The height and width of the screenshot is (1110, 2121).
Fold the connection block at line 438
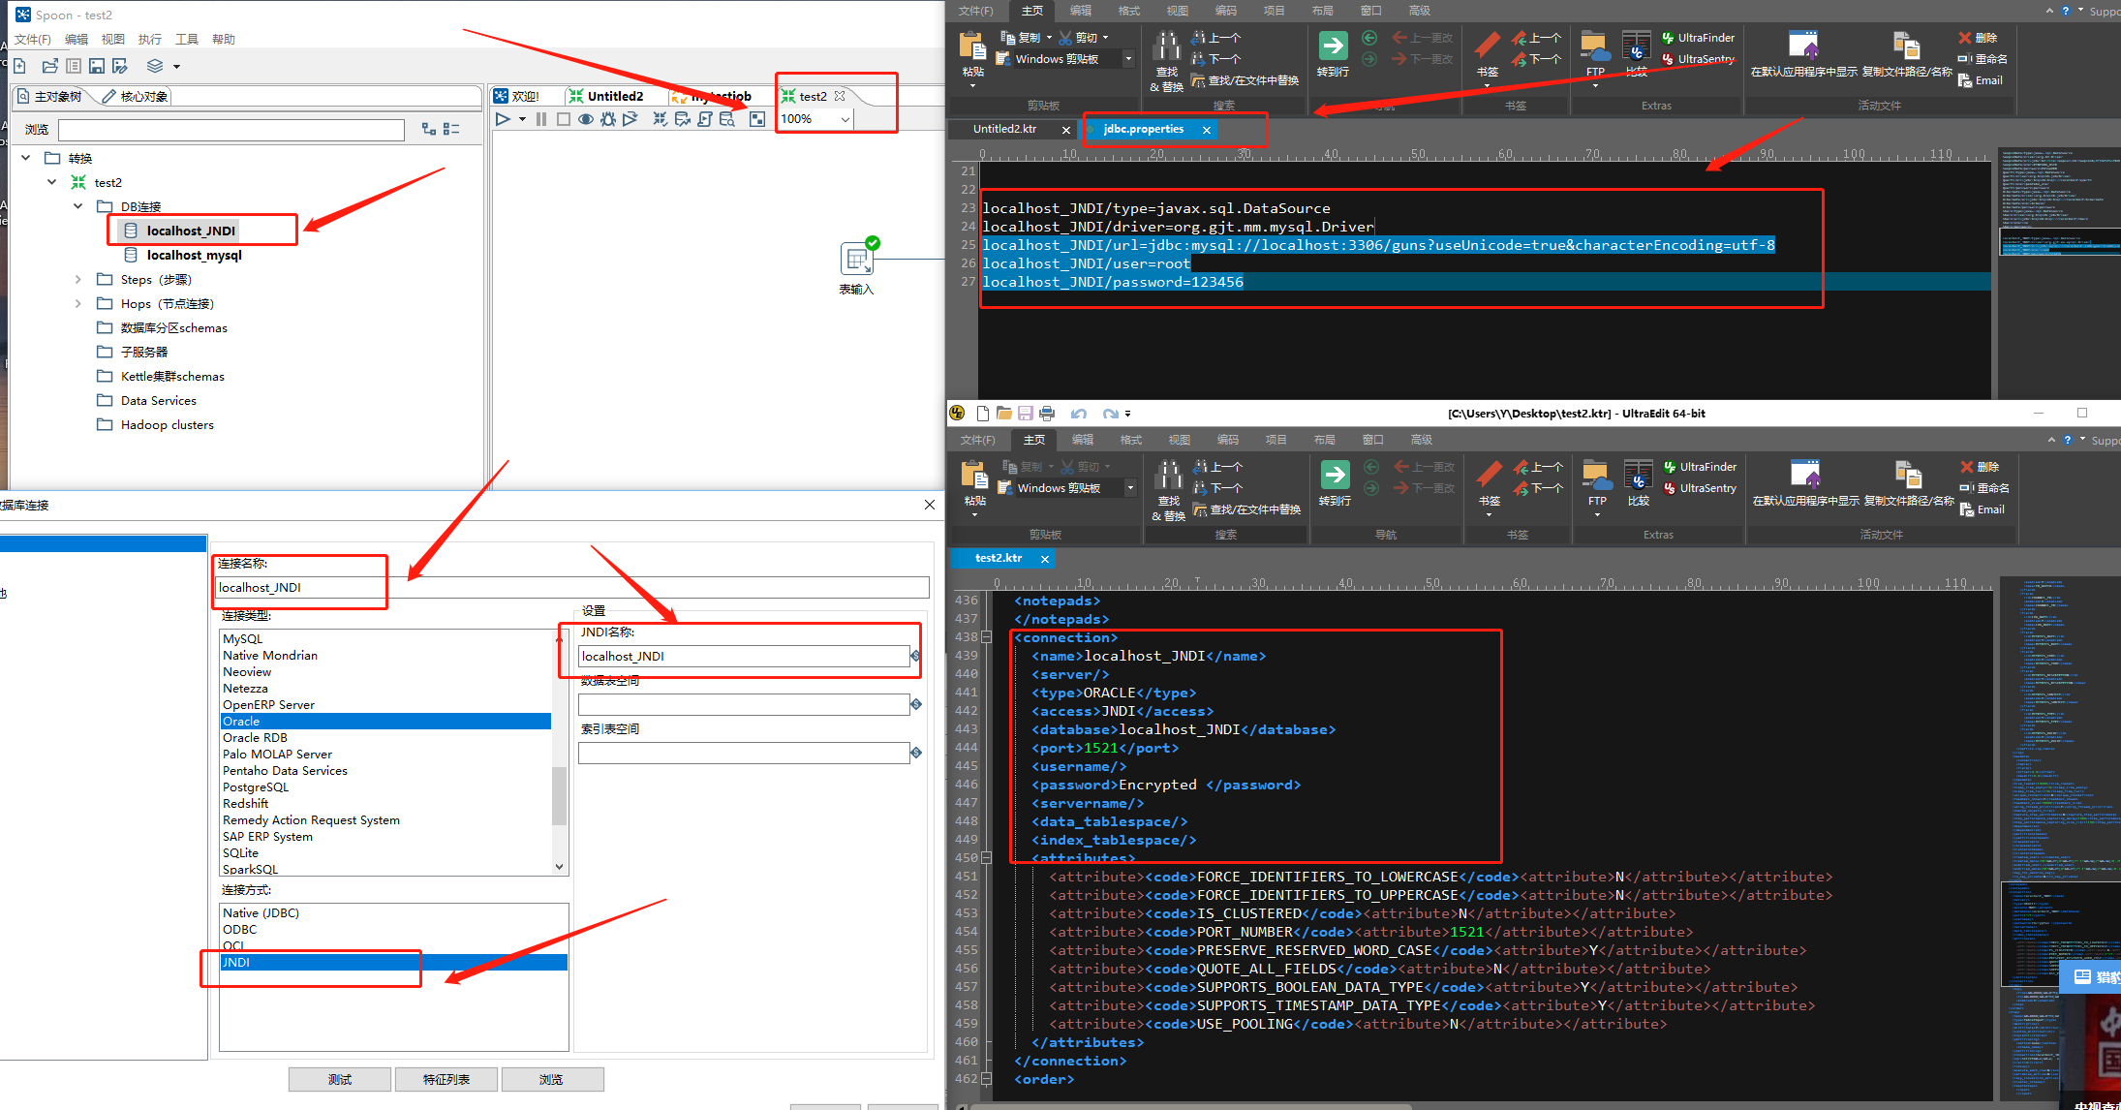987,637
